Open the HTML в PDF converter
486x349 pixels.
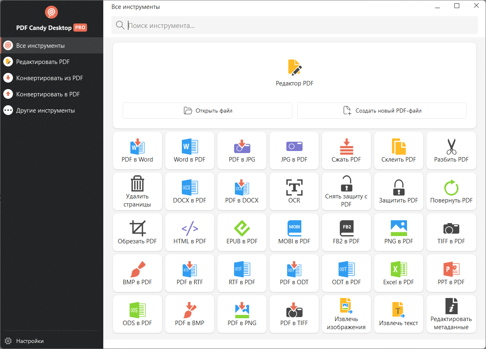[x=190, y=232]
